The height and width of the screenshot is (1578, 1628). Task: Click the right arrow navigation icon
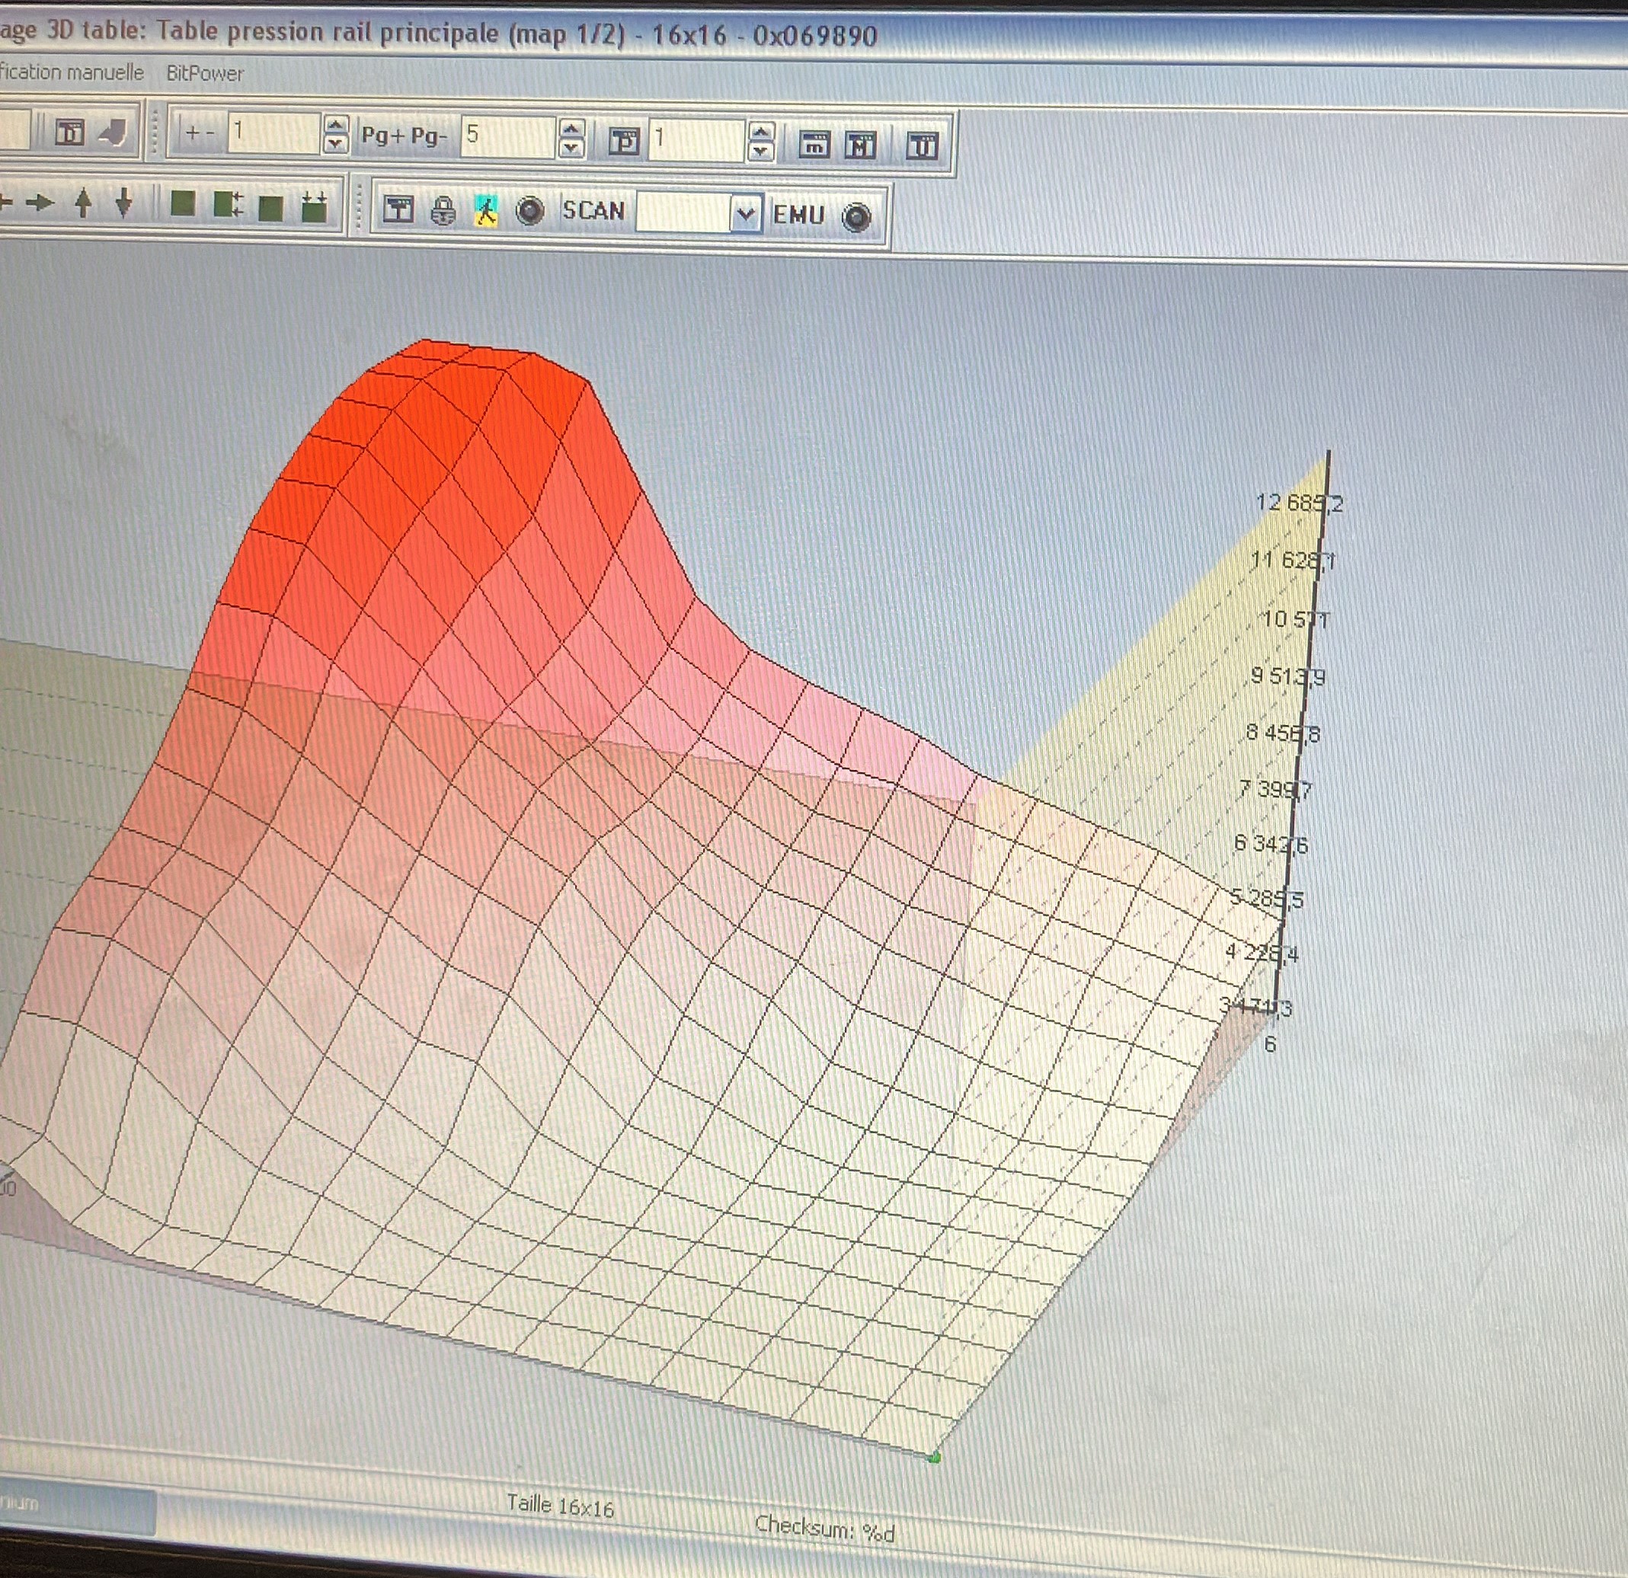(x=39, y=202)
